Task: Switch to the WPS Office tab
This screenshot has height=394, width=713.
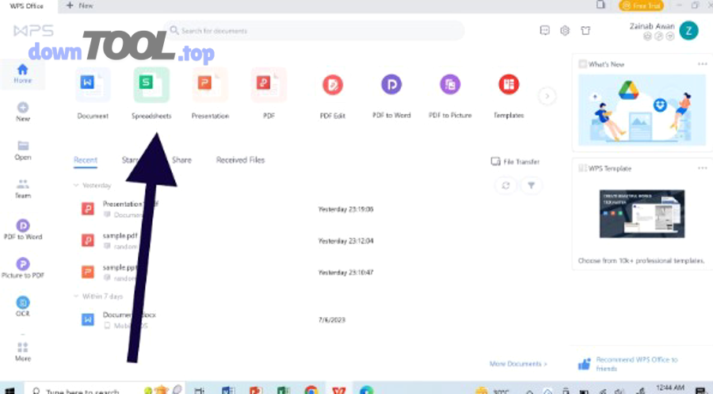Action: click(26, 6)
